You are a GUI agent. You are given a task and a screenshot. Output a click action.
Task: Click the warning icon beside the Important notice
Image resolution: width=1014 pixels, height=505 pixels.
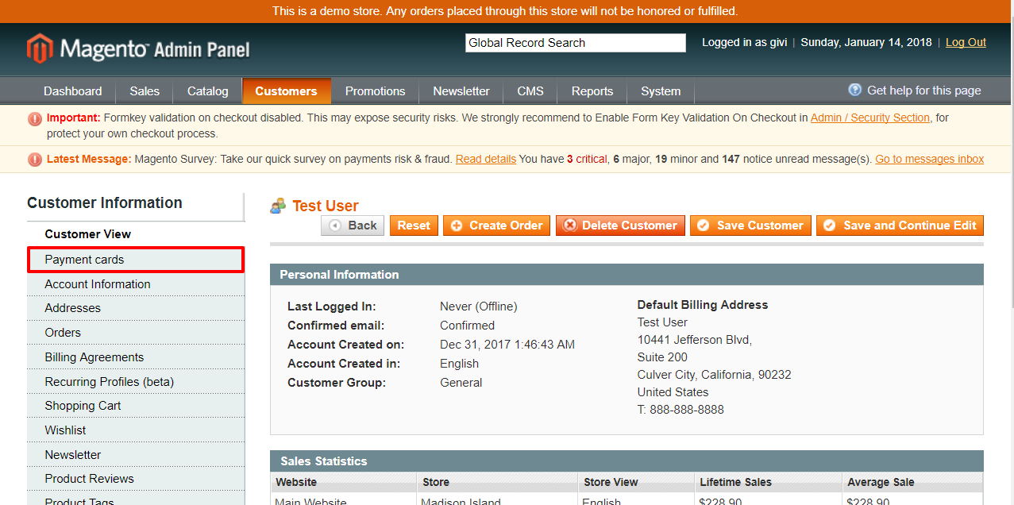click(35, 119)
